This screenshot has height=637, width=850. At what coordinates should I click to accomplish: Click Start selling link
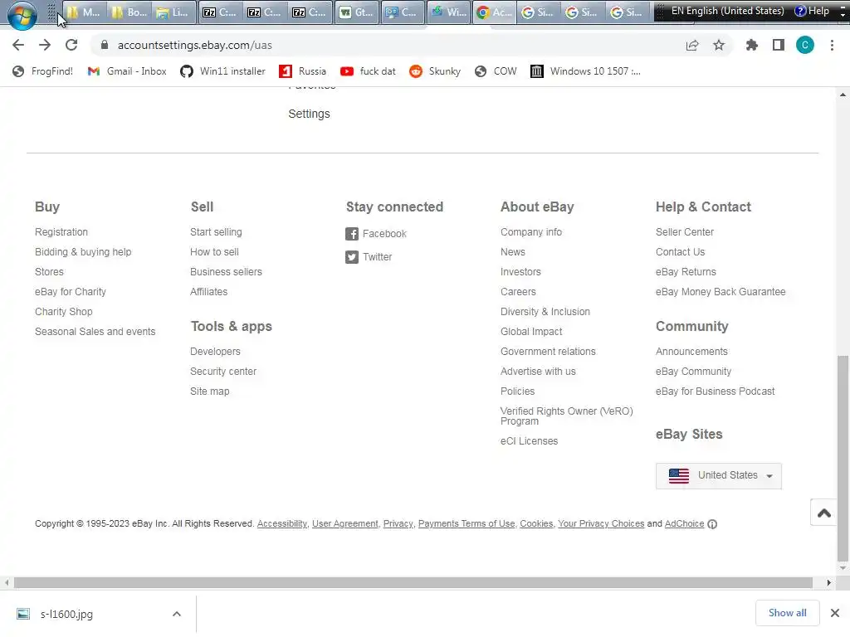[x=216, y=232]
